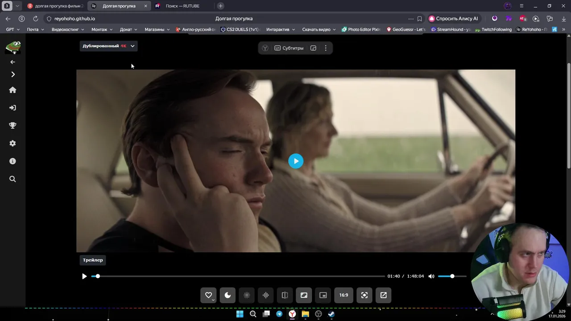Image resolution: width=571 pixels, height=321 pixels.
Task: Open Telegram from the taskbar
Action: (279, 314)
